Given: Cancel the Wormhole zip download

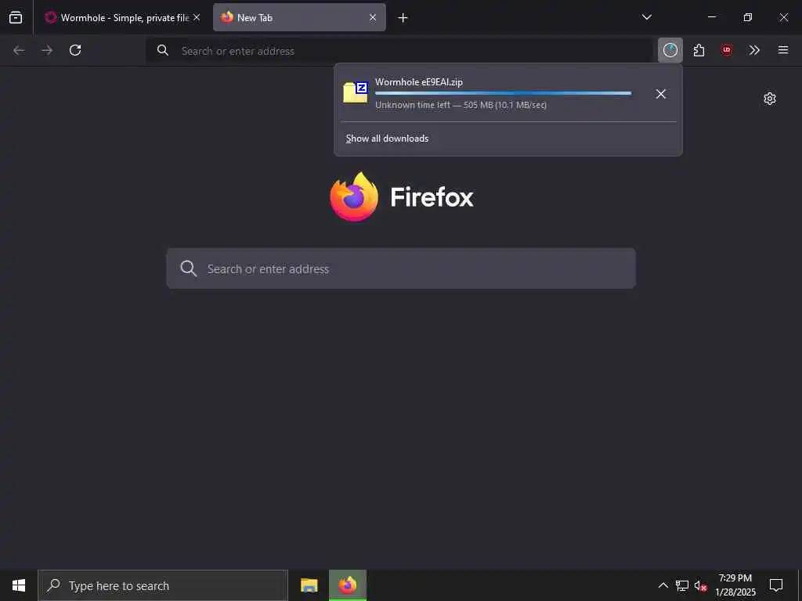Looking at the screenshot, I should [x=661, y=94].
